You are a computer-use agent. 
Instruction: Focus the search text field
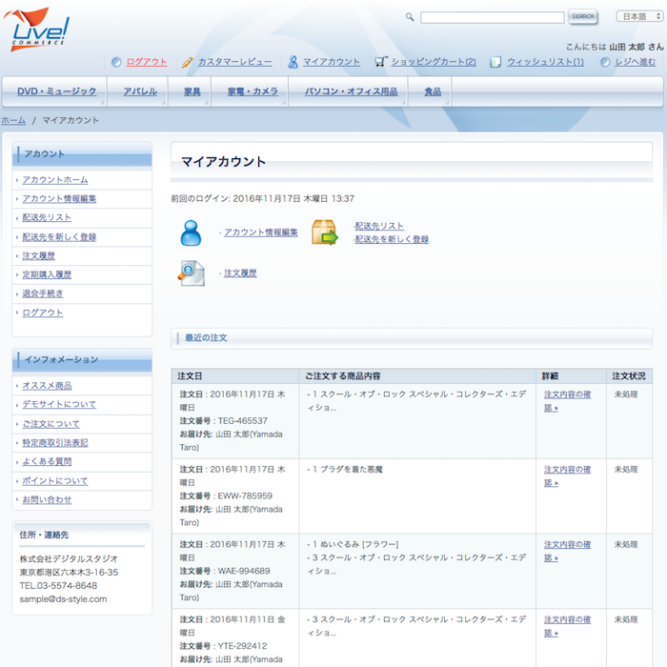click(492, 17)
